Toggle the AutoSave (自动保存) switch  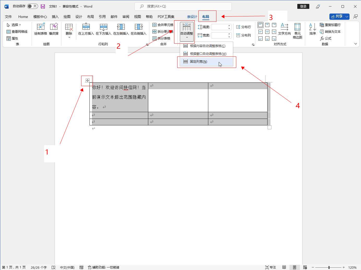pos(33,6)
